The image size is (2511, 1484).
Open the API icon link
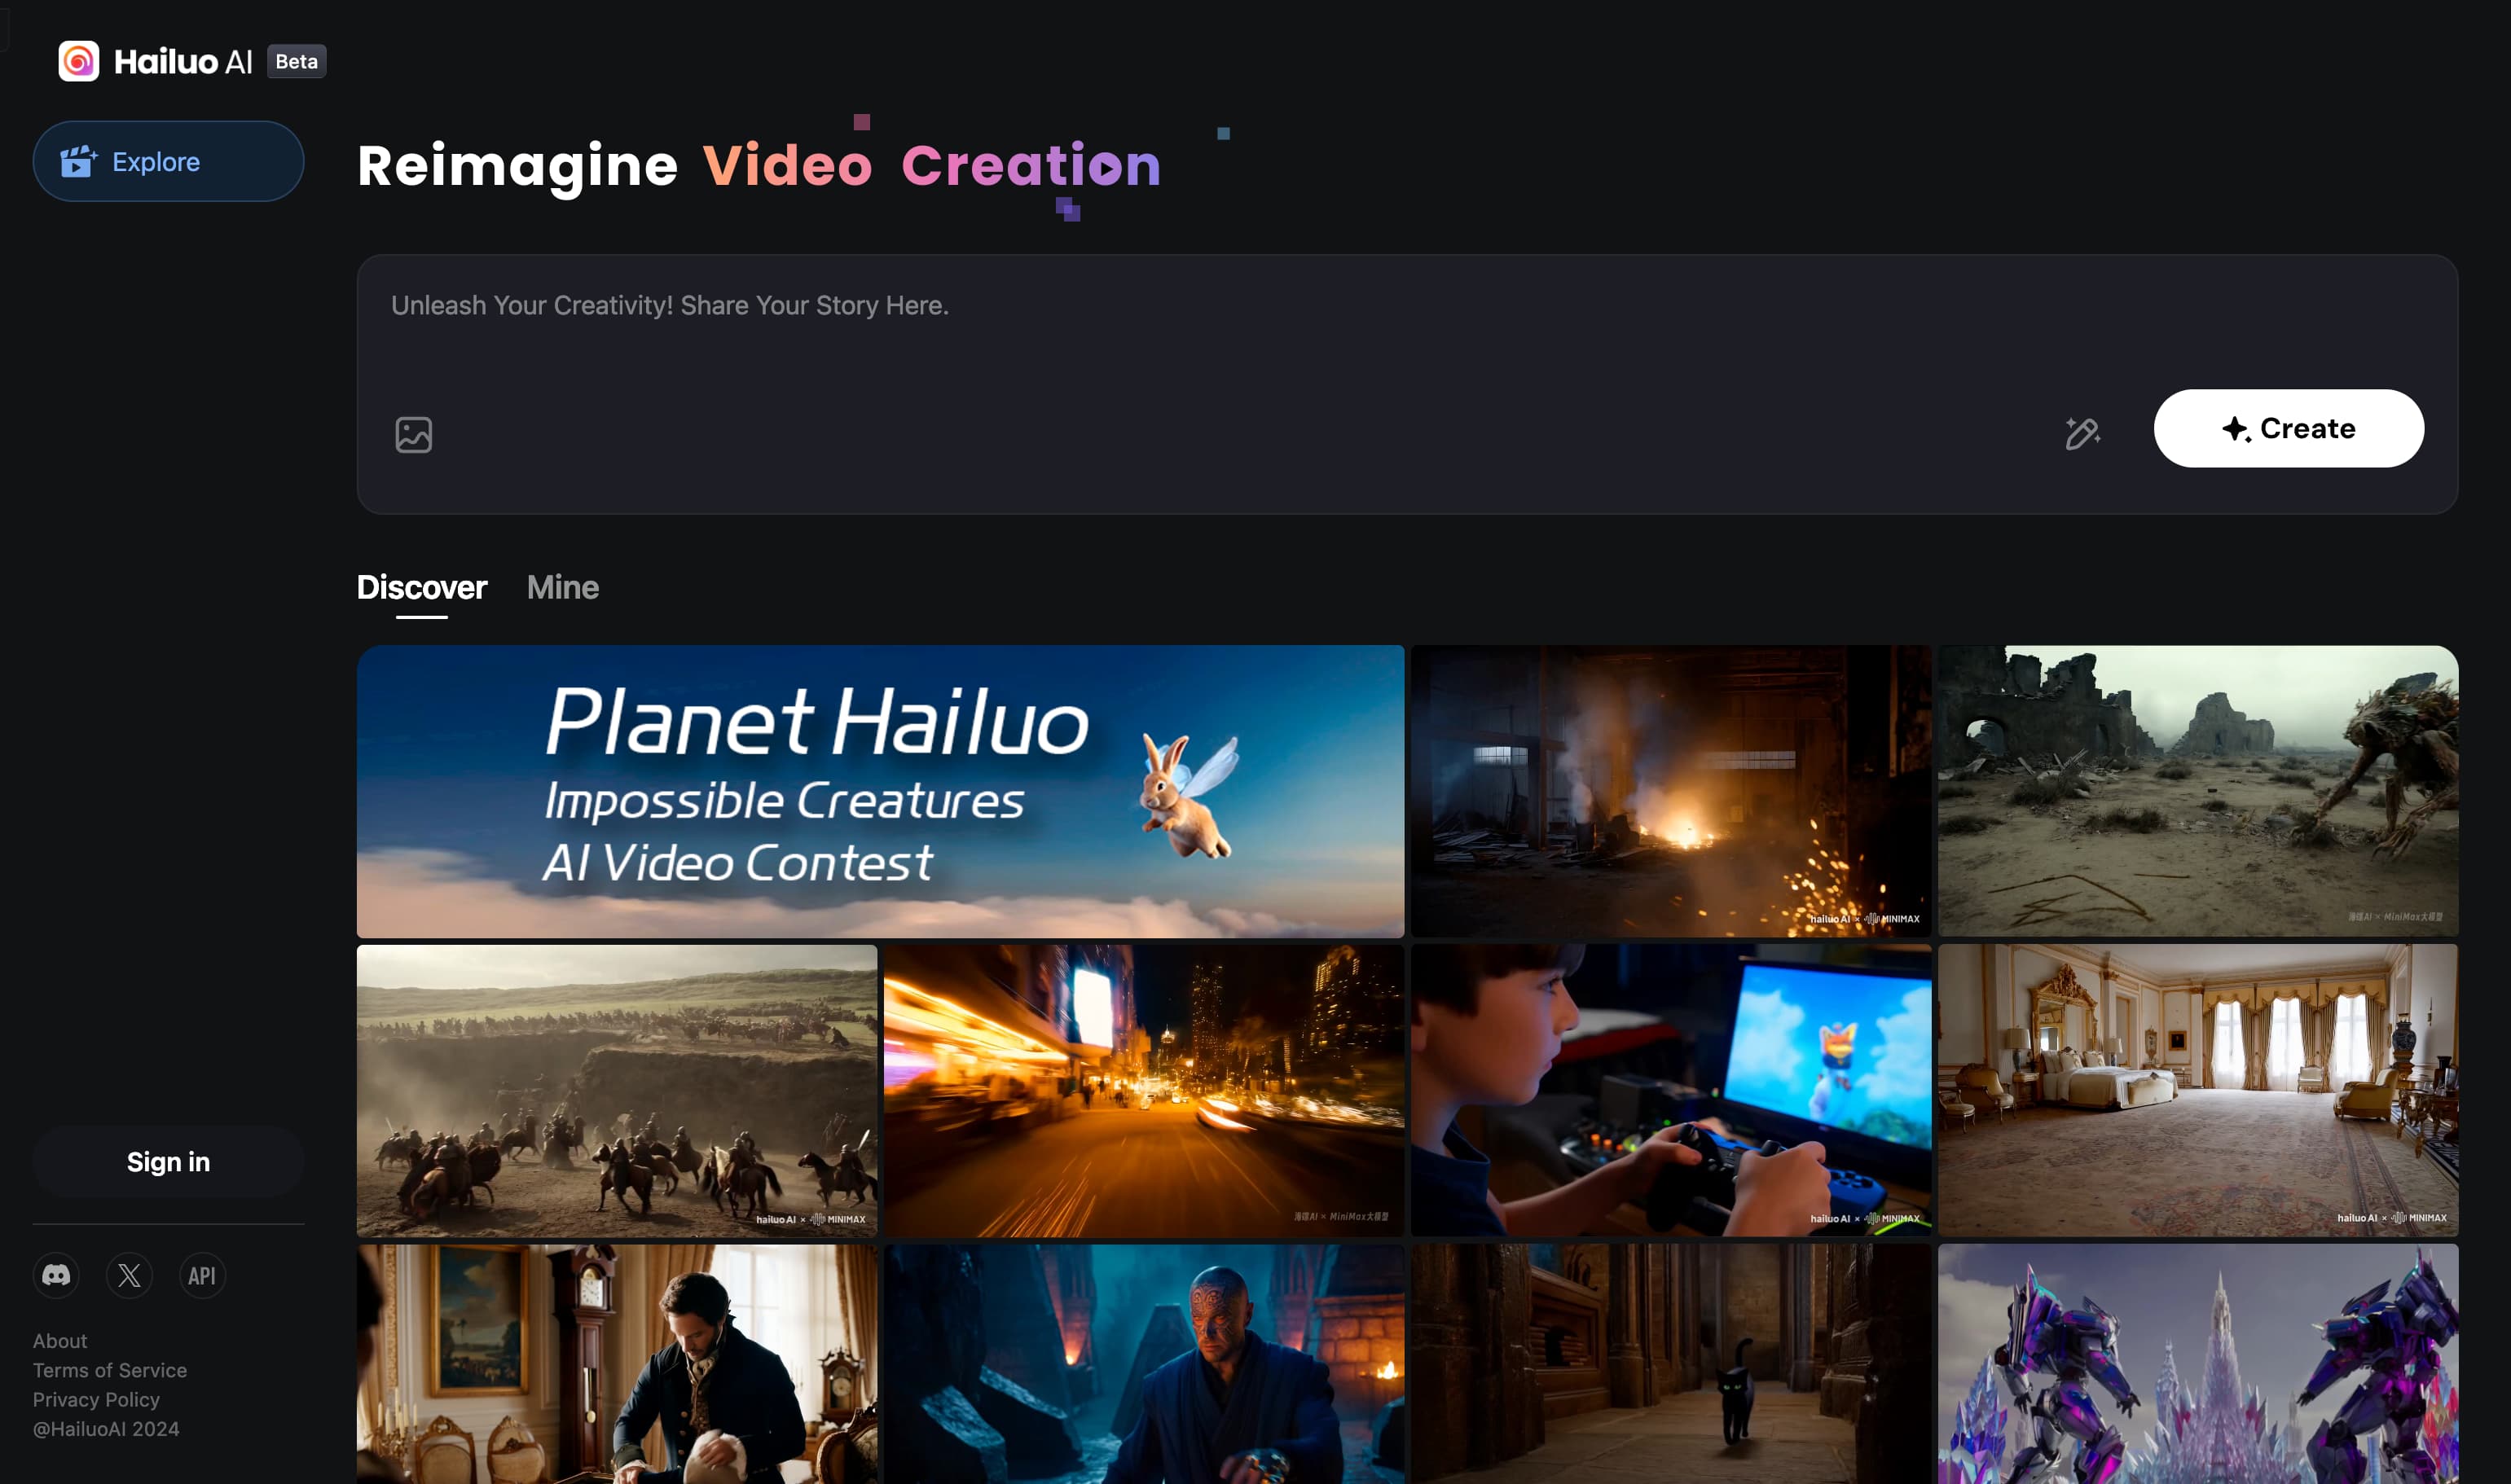pyautogui.click(x=202, y=1275)
